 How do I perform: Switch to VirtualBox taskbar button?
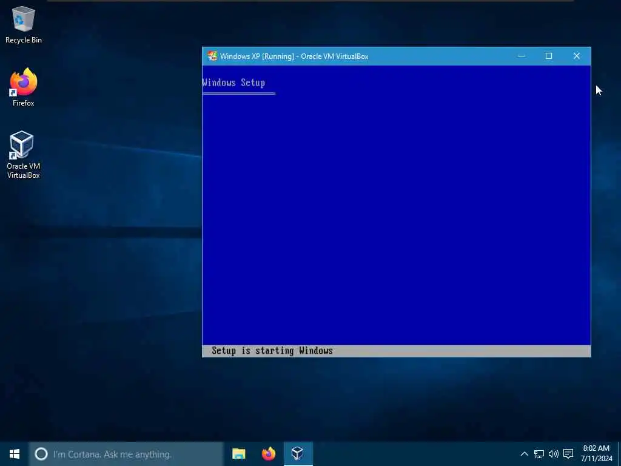(298, 454)
